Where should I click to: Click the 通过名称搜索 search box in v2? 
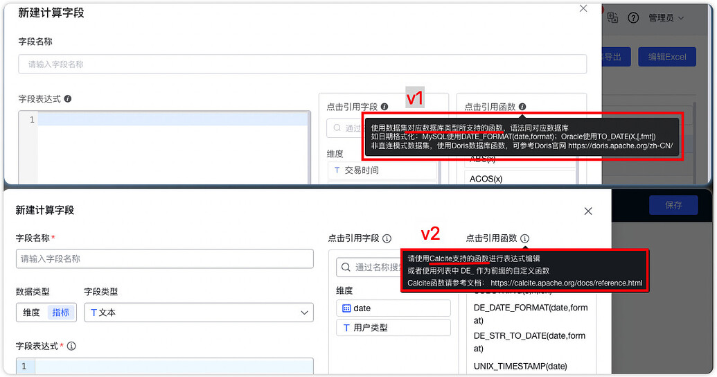(x=369, y=268)
